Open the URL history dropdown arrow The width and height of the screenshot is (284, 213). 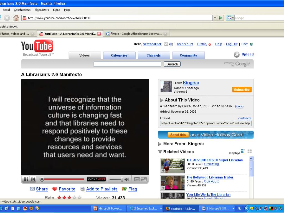coord(215,18)
